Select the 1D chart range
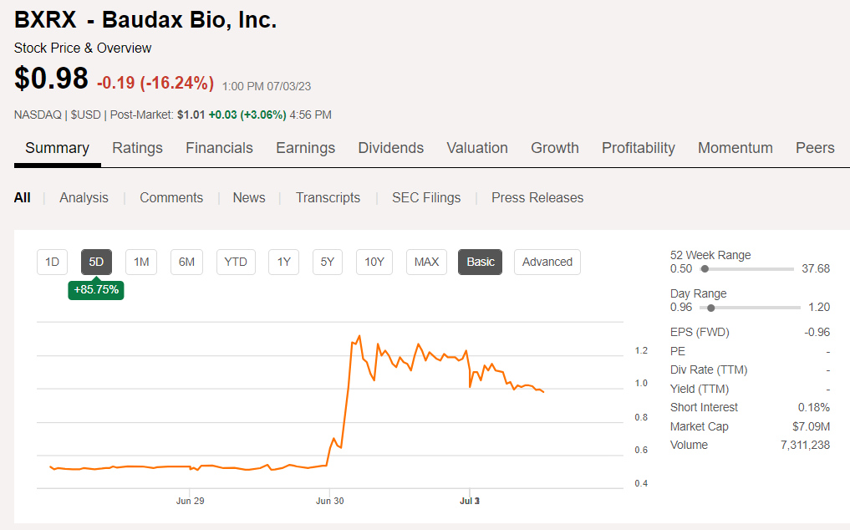The height and width of the screenshot is (530, 850). point(52,262)
